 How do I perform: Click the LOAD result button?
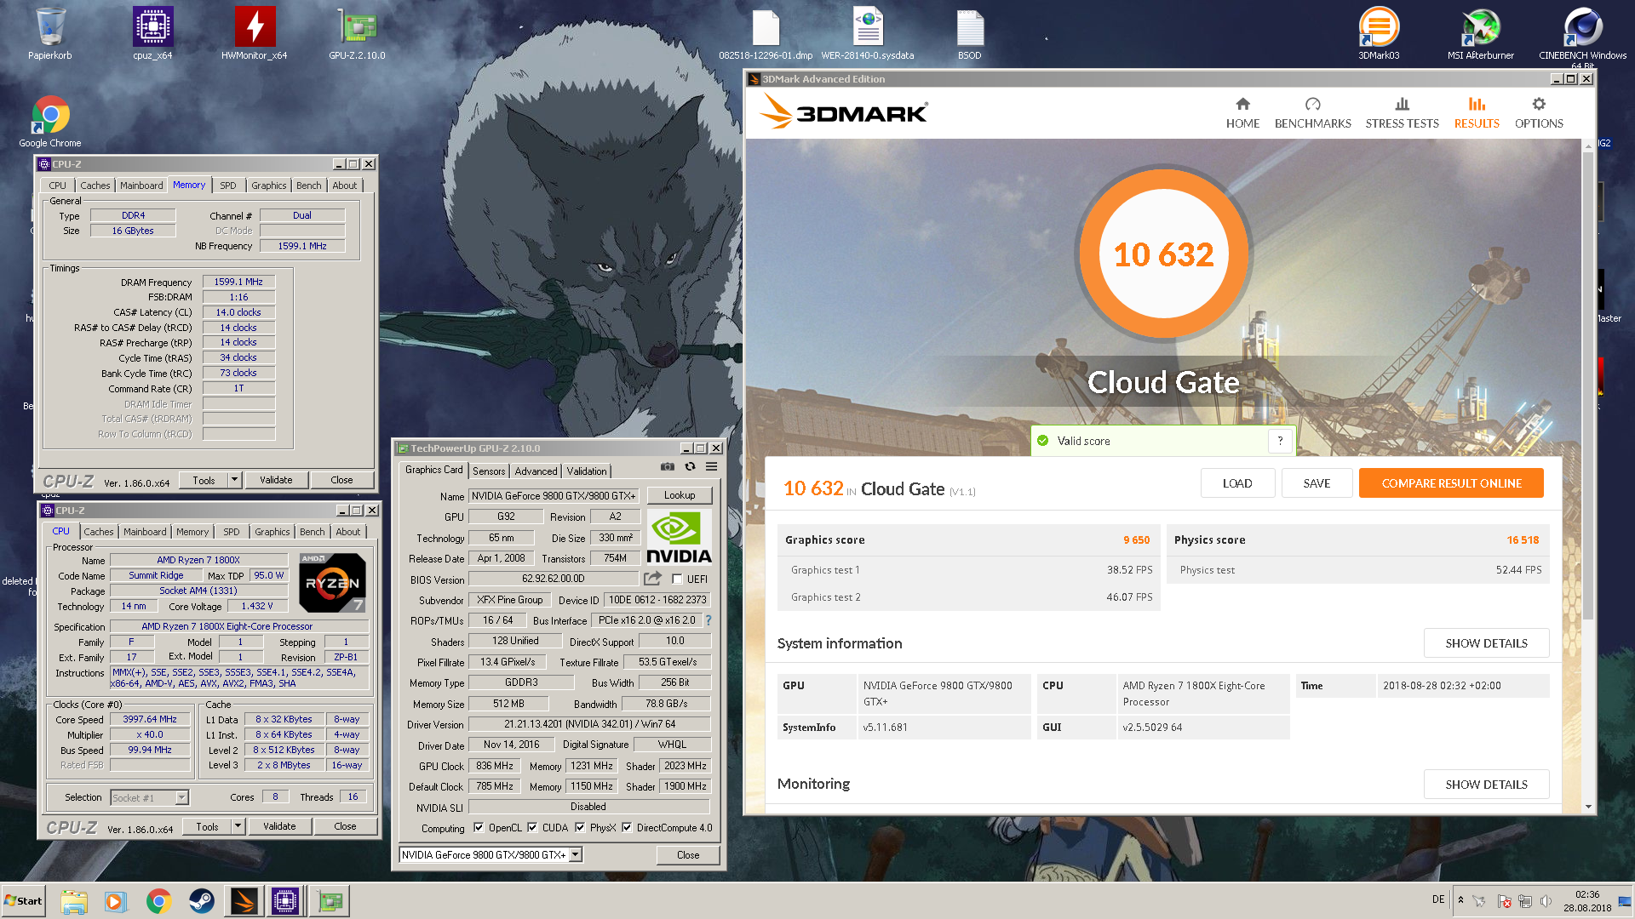(x=1237, y=483)
